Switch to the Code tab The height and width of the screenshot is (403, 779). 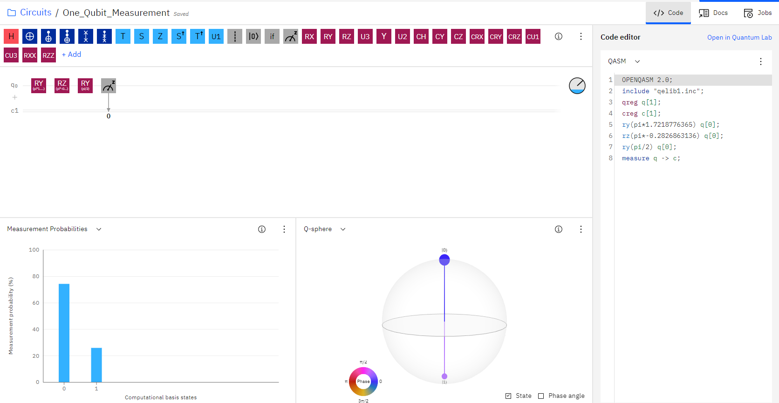(668, 13)
